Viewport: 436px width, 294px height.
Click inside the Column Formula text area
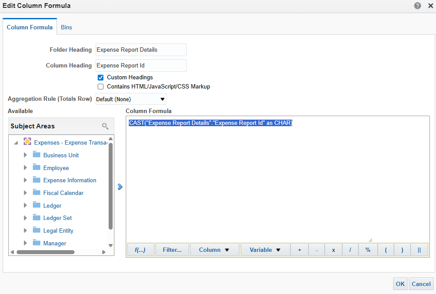(x=277, y=179)
